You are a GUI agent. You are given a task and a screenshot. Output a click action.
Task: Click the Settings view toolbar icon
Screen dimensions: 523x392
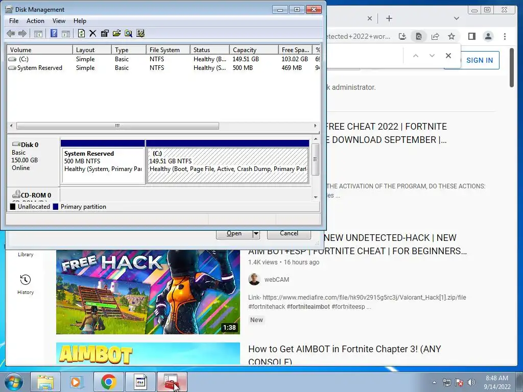tap(140, 33)
